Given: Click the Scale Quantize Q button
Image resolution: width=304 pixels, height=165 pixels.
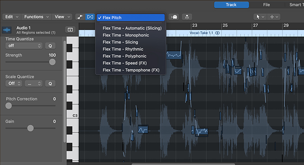Looking at the screenshot, I should [x=50, y=83].
